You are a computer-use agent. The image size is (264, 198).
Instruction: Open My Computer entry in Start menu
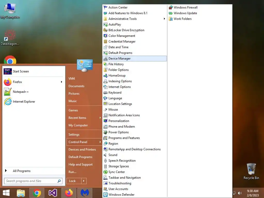pos(78,125)
